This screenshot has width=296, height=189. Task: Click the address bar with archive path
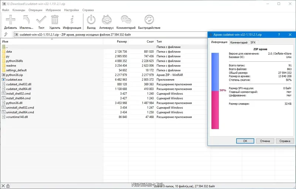click(x=110, y=34)
